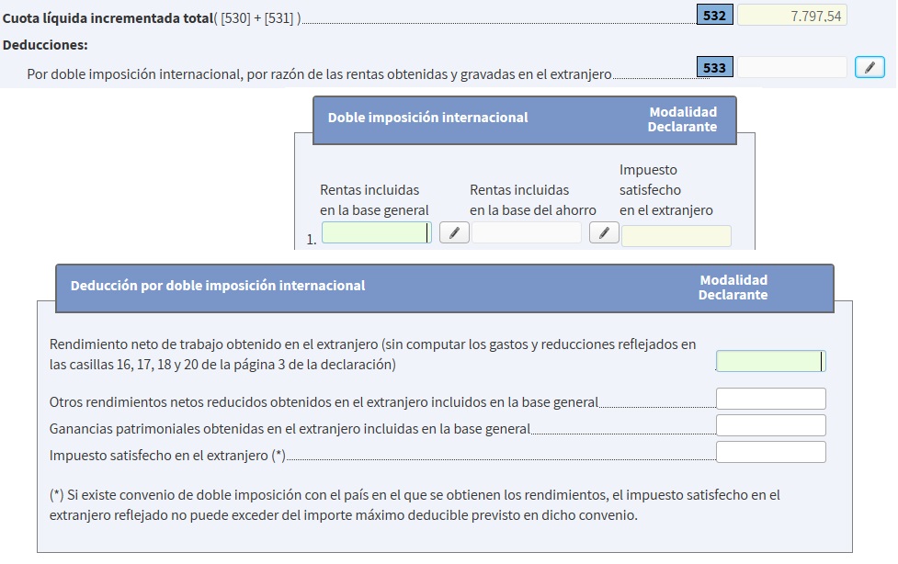Open editor for rentas en base del ahorro
898x564 pixels.
point(604,233)
